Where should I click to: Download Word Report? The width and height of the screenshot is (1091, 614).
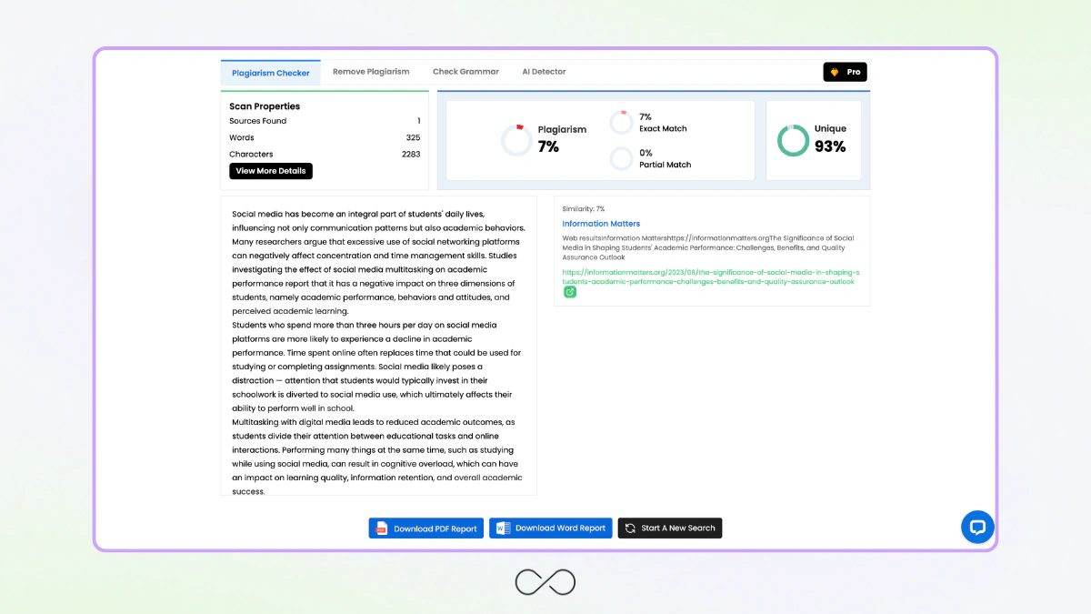pyautogui.click(x=550, y=528)
